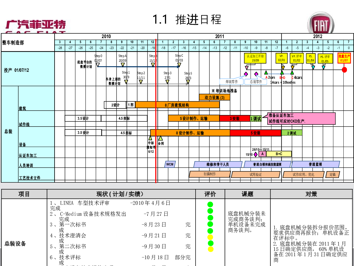Screen dimensions: 354x266
Task: Select the VP.评审 01/02 yellow box
Action: click(296, 58)
